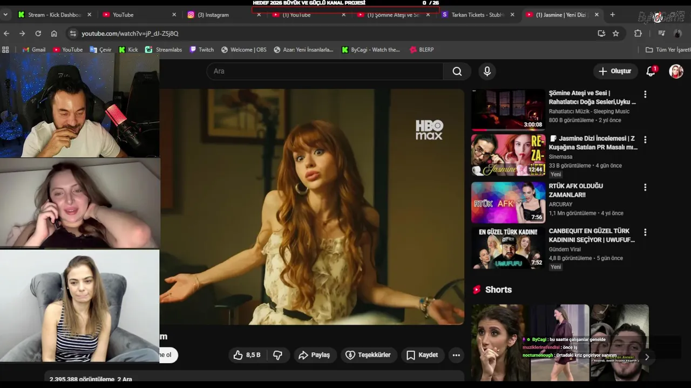Screen dimensions: 691x388
Task: Open RTÜK AFK OLDUĞU ZAMANLAR thumbnail
Action: pos(508,202)
